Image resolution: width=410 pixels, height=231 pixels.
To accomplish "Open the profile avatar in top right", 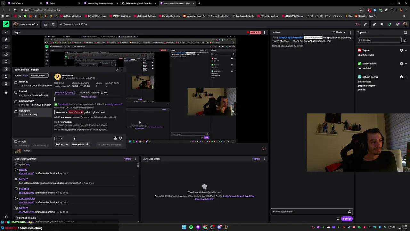I will point(405,24).
